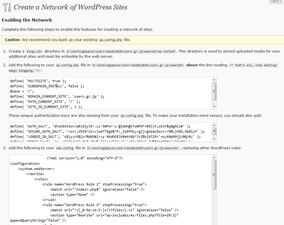Click the action type="None" line

coord(72,194)
